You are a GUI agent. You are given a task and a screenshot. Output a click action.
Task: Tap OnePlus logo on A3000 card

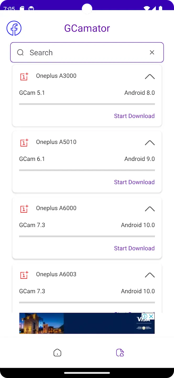coord(24,76)
